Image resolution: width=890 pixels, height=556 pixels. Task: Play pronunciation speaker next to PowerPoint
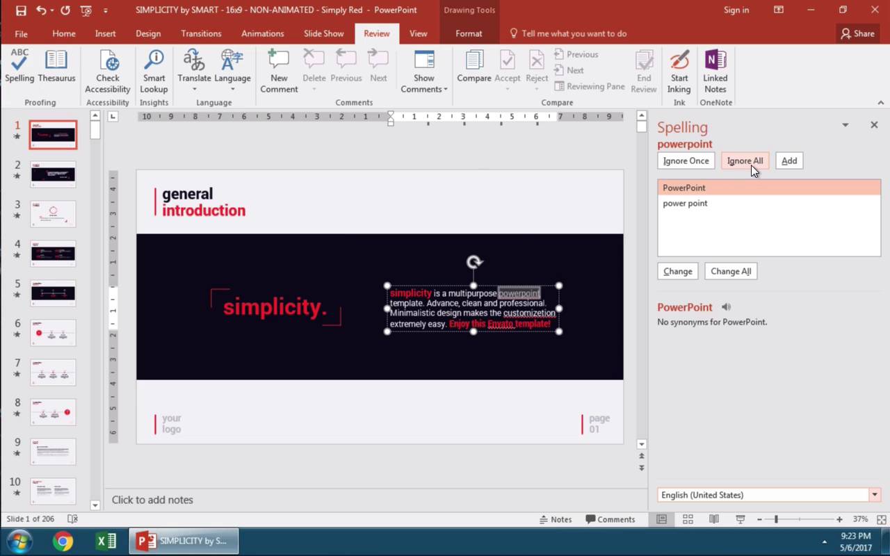click(x=727, y=306)
